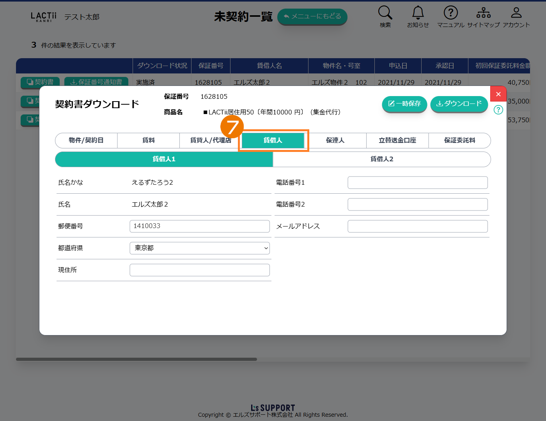Click the download button in dialog
Screen dimensions: 546x421
(459, 104)
